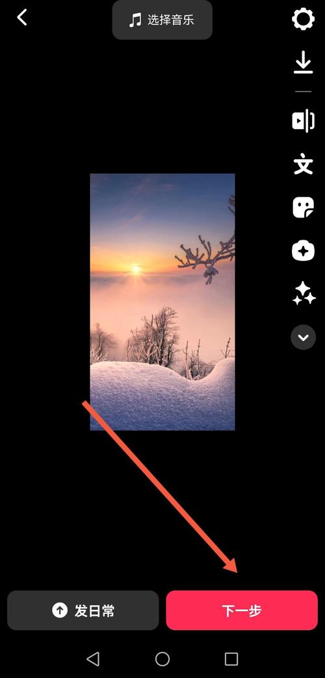The height and width of the screenshot is (678, 325).
Task: Open the settings gear icon
Action: [303, 19]
